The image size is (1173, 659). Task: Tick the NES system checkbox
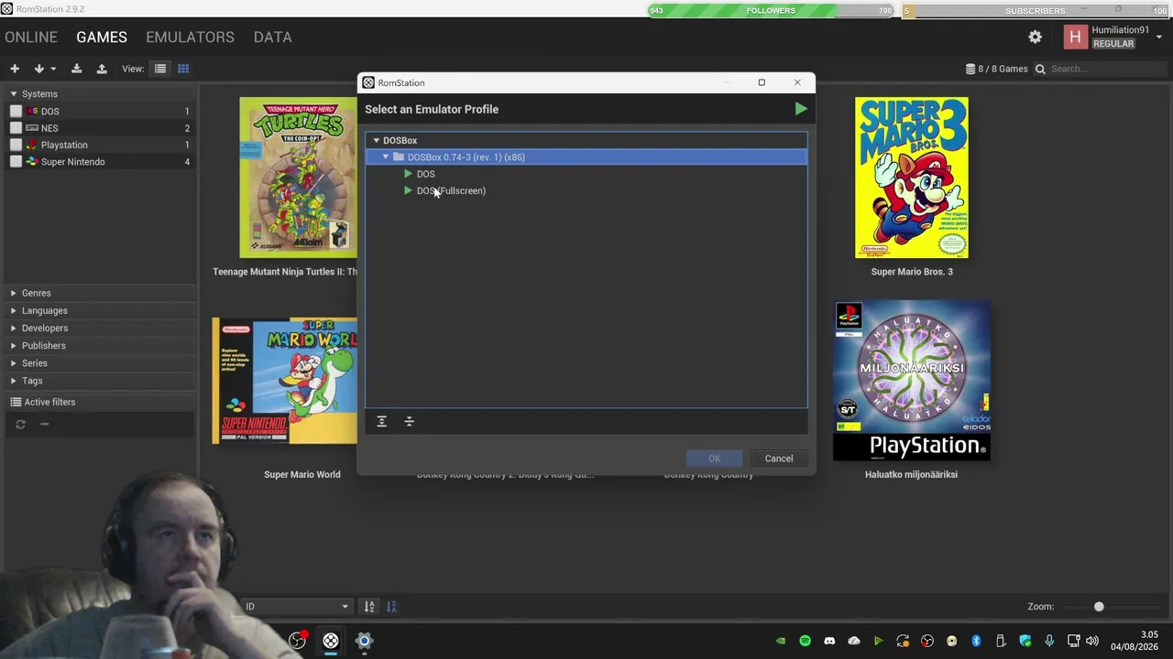[x=16, y=128]
